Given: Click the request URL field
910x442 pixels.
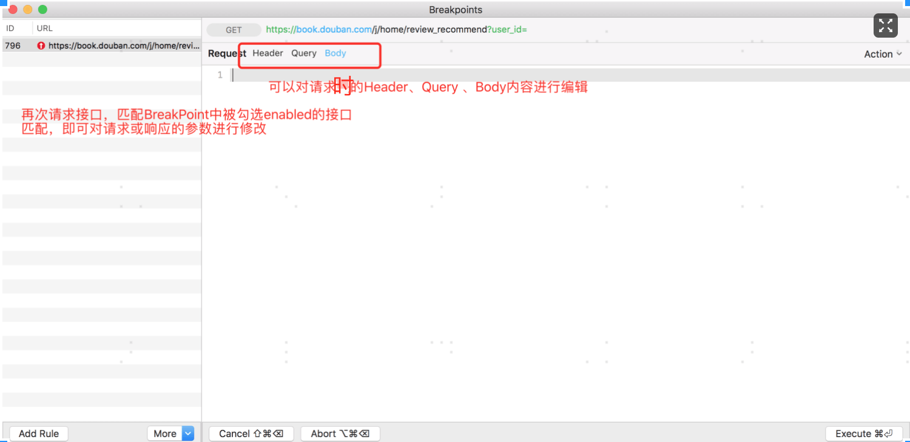Looking at the screenshot, I should click(397, 29).
